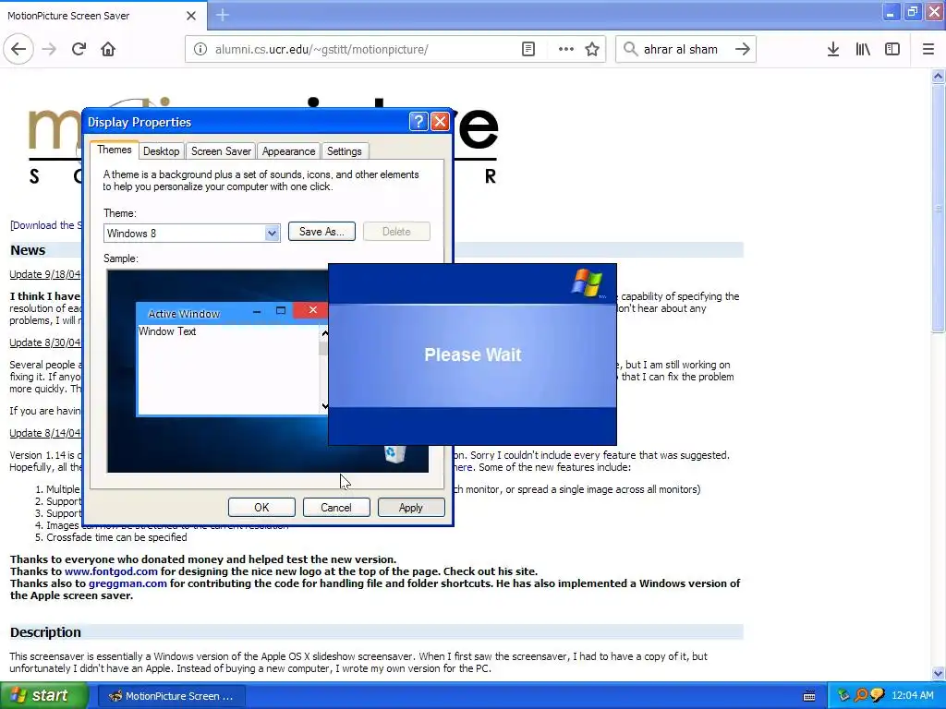Image resolution: width=946 pixels, height=709 pixels.
Task: Open the Library bookshelf icon
Action: click(863, 50)
